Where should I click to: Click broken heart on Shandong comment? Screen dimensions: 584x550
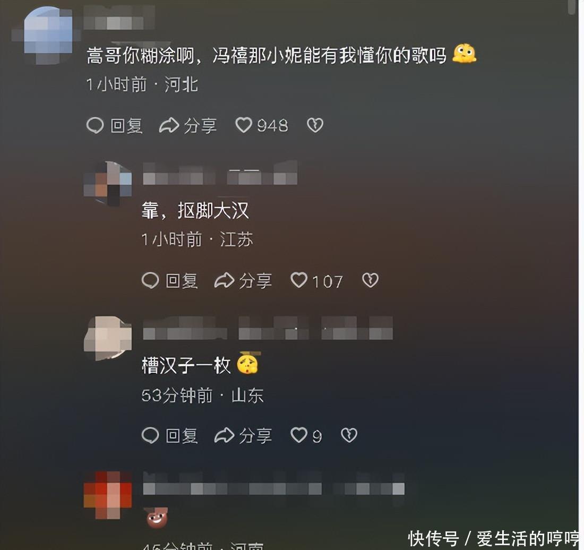tap(349, 435)
